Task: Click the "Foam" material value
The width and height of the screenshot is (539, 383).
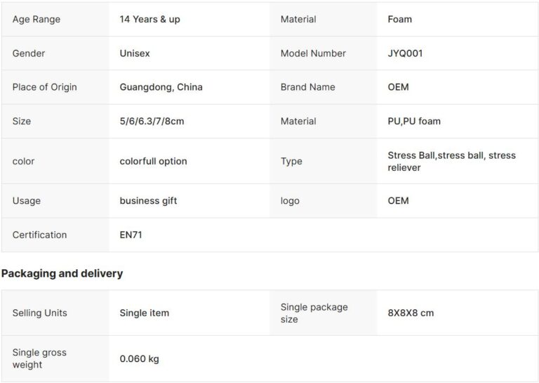Action: tap(400, 20)
